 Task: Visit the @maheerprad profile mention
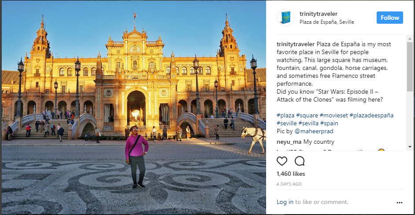pyautogui.click(x=314, y=131)
